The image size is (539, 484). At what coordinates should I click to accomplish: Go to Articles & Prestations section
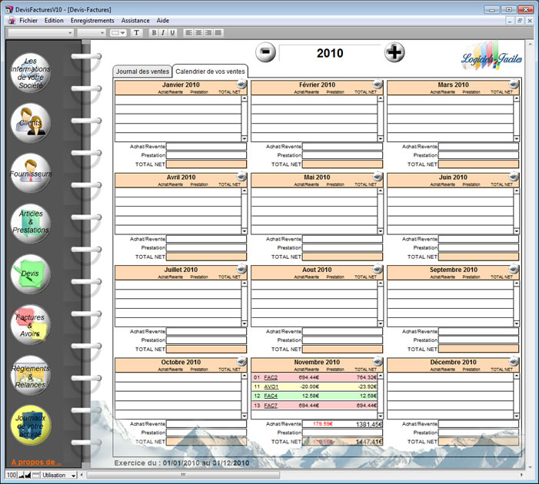point(31,222)
